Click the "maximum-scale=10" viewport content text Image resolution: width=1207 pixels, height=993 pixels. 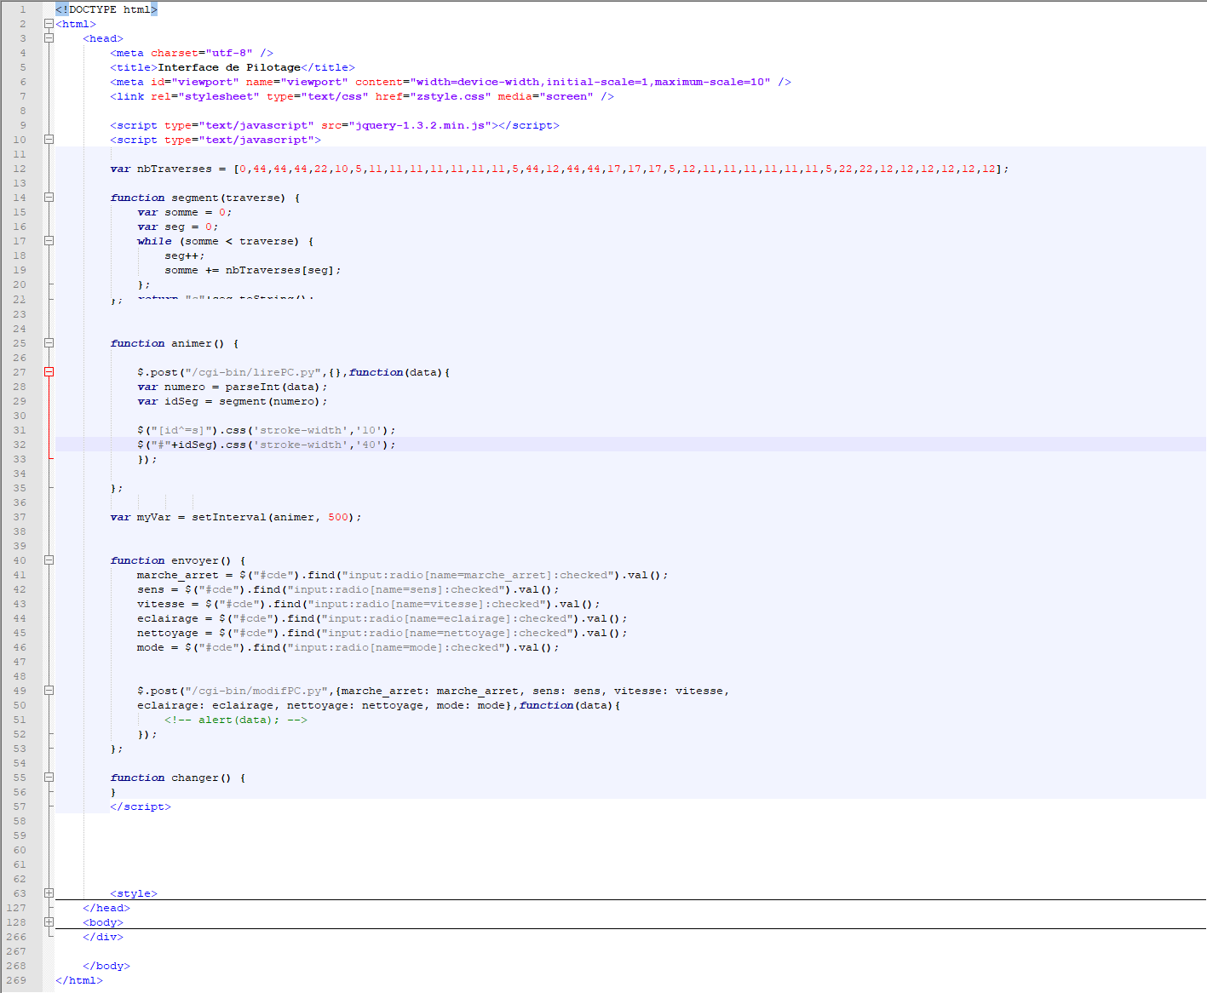[x=710, y=82]
